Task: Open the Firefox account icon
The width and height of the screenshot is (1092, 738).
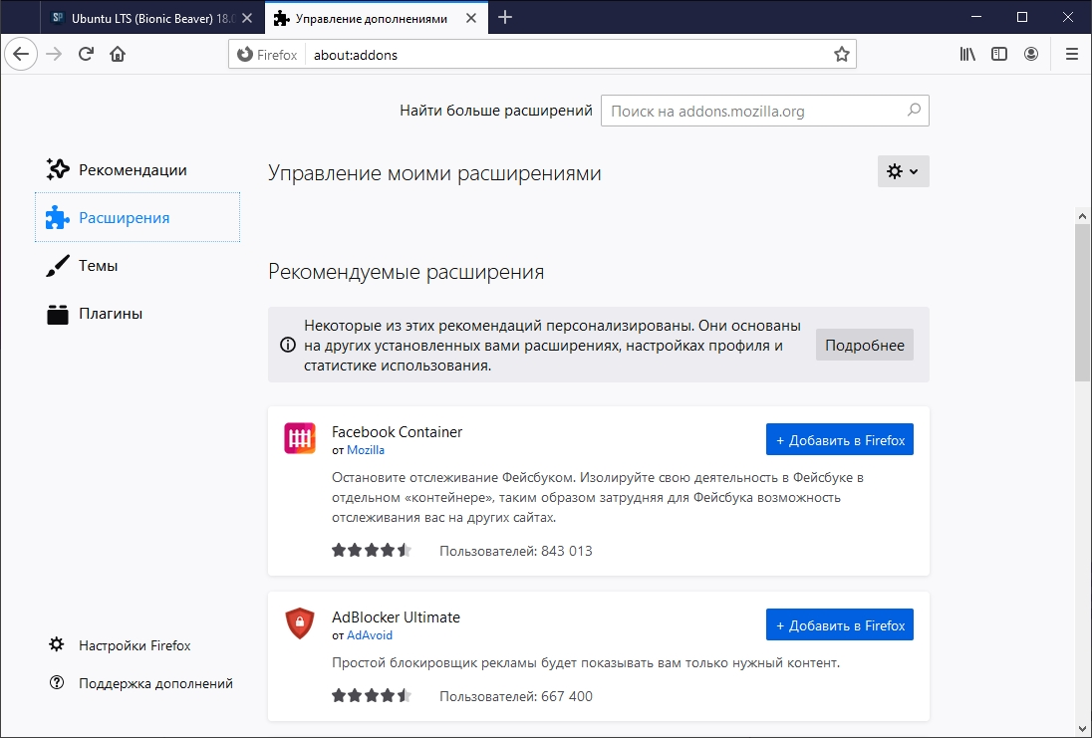Action: tap(1031, 55)
